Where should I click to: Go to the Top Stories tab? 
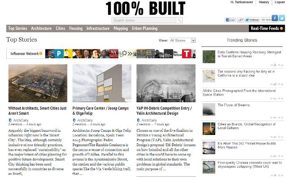click(17, 28)
